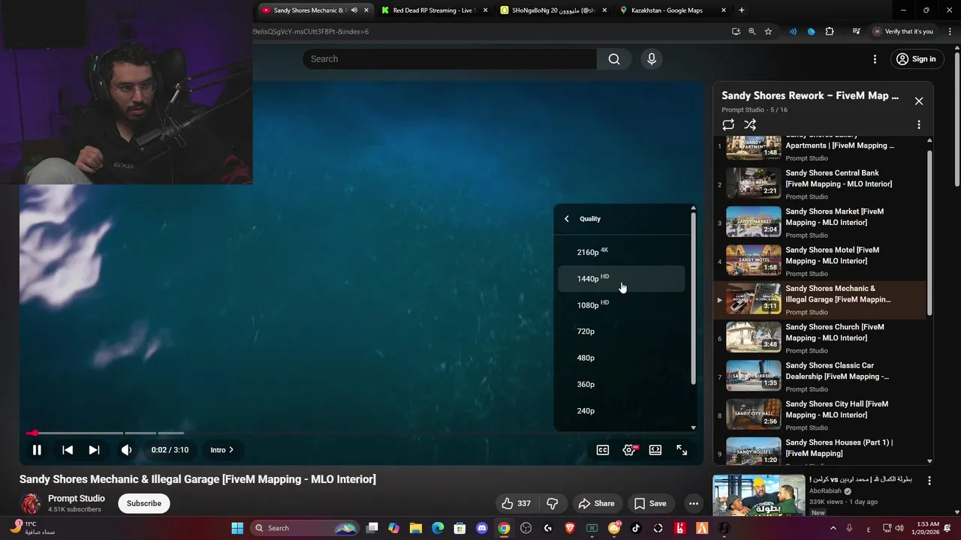Open the player settings gear
The width and height of the screenshot is (961, 540).
click(x=629, y=450)
